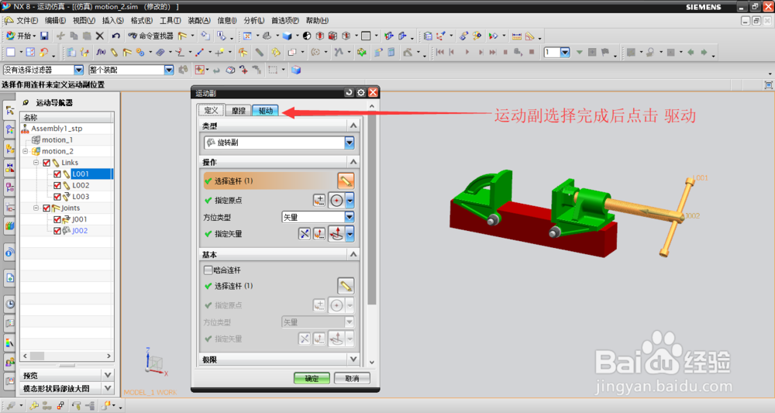
Task: Click the info sidebar icon
Action: pyautogui.click(x=9, y=253)
